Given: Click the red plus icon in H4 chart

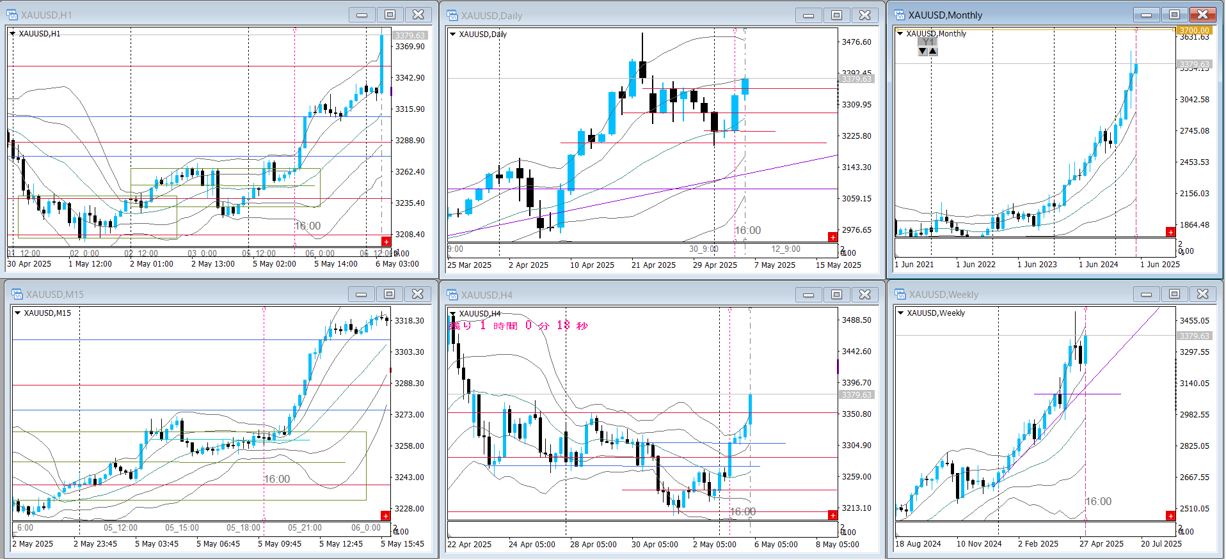Looking at the screenshot, I should [x=832, y=515].
